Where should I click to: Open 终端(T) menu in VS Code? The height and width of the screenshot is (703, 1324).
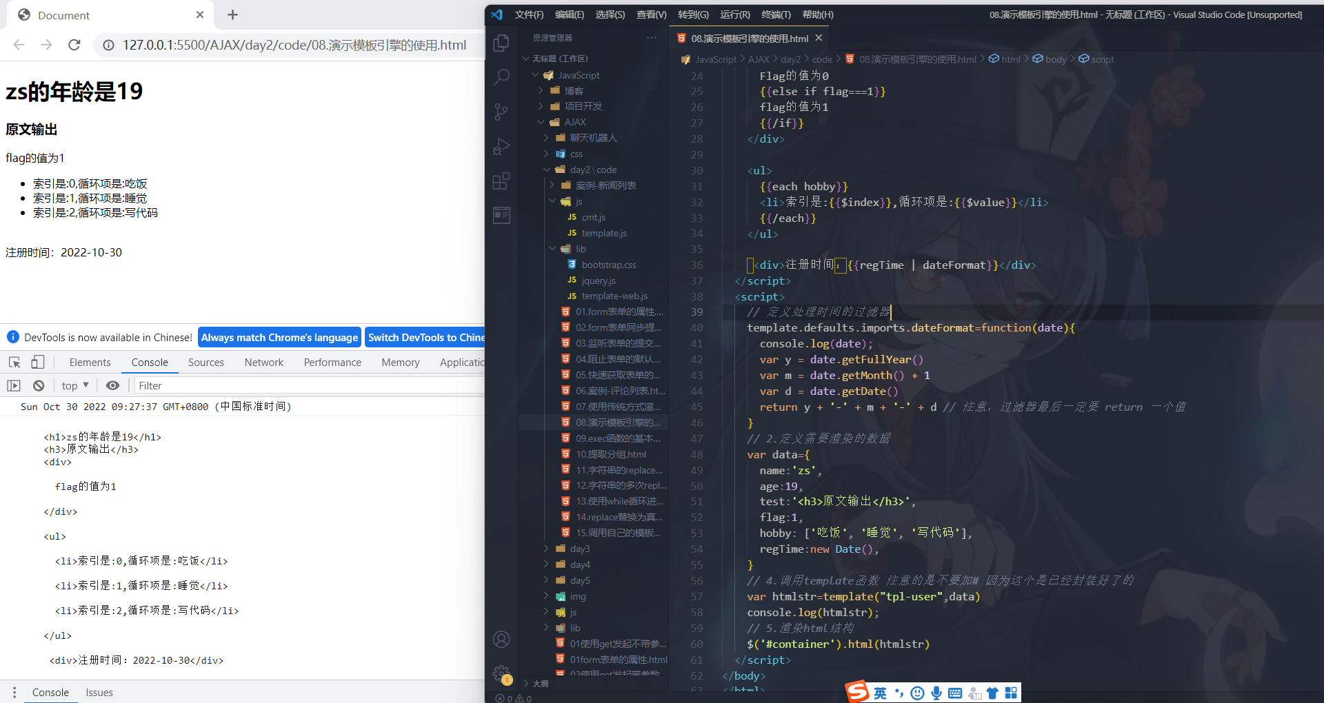pyautogui.click(x=776, y=14)
